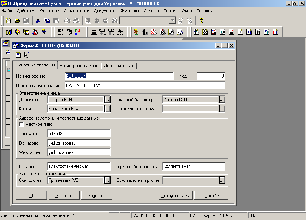Viewport: 306px width, 220px height.
Task: Expand the Счета >> section
Action: coord(211,196)
